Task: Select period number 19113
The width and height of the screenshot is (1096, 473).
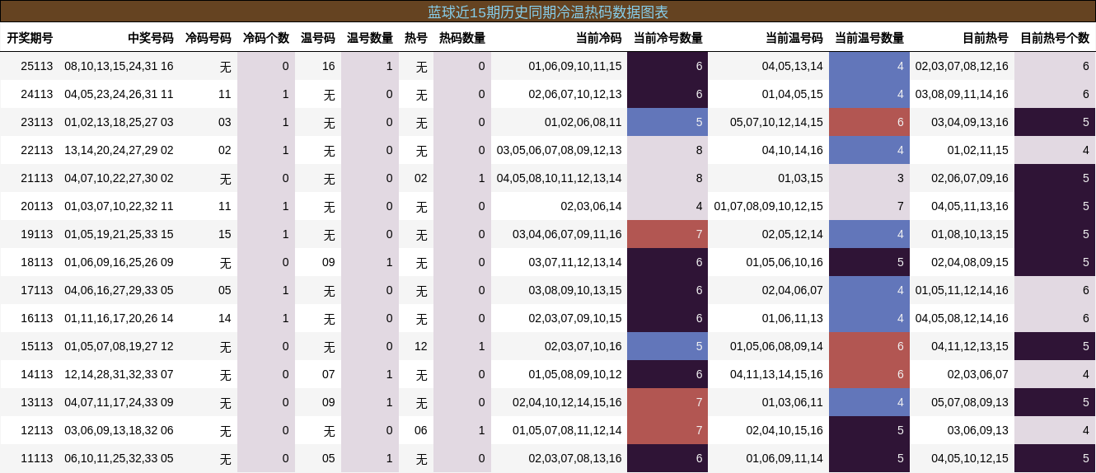Action: [37, 234]
